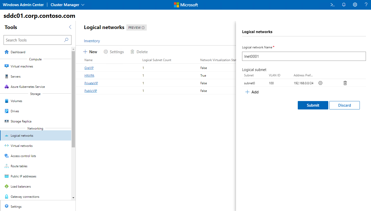
Task: Click the sddc01.corp.contoso.com cluster title
Action: coord(39,16)
